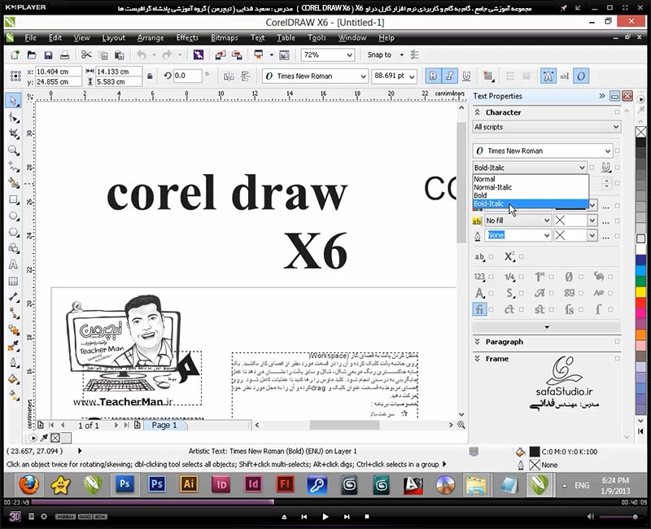The width and height of the screenshot is (651, 529).
Task: Click the Paste clipboard icon
Action: tap(120, 55)
